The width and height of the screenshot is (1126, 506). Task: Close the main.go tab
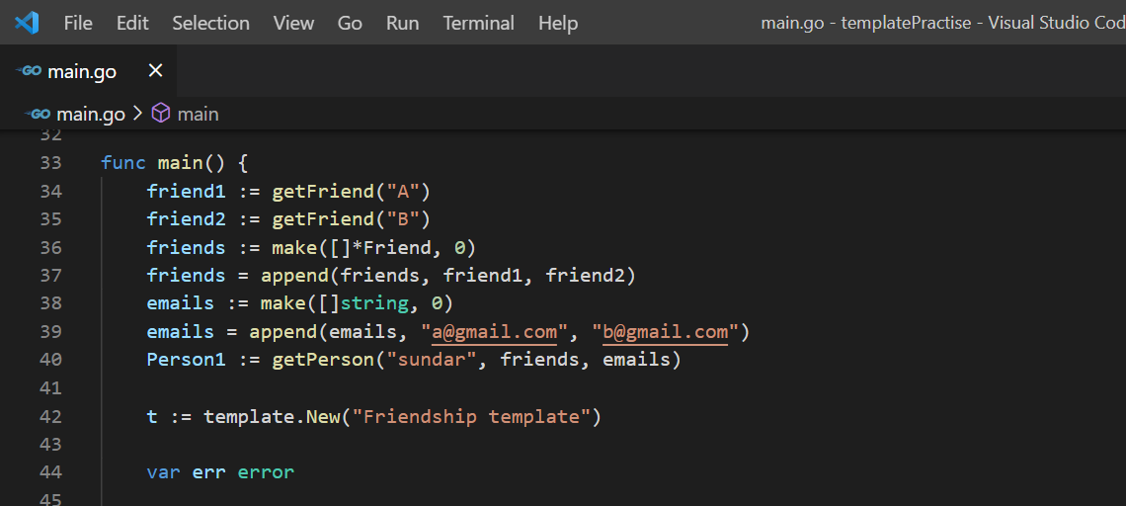point(155,70)
